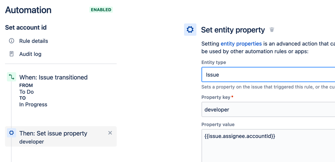The image size is (335, 162).
Task: Open Rule details in the sidebar
Action: coord(34,41)
